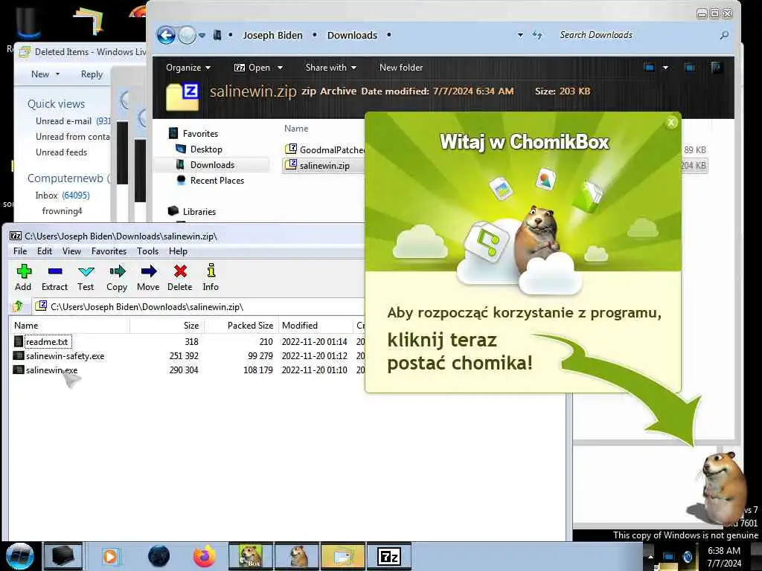Open the New dropdown in Windows Live Mail
The width and height of the screenshot is (762, 571).
45,74
